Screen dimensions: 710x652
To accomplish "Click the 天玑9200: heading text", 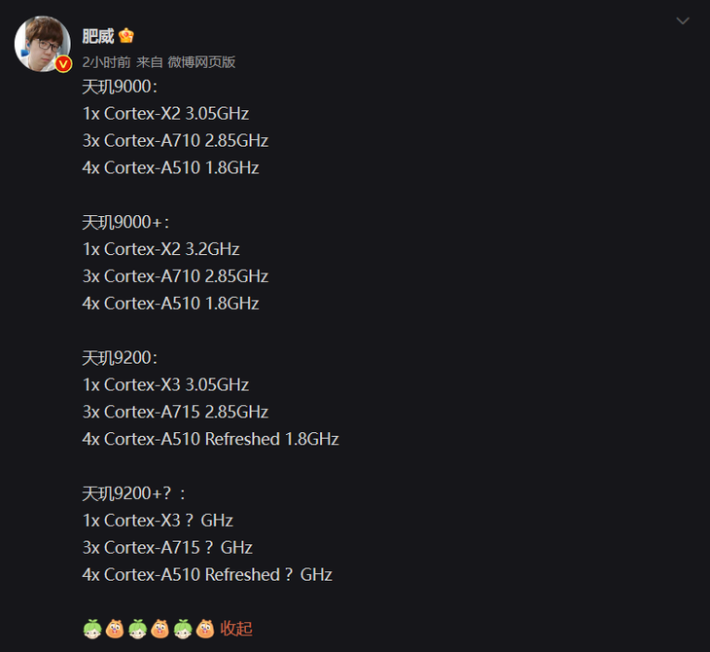I will 120,358.
